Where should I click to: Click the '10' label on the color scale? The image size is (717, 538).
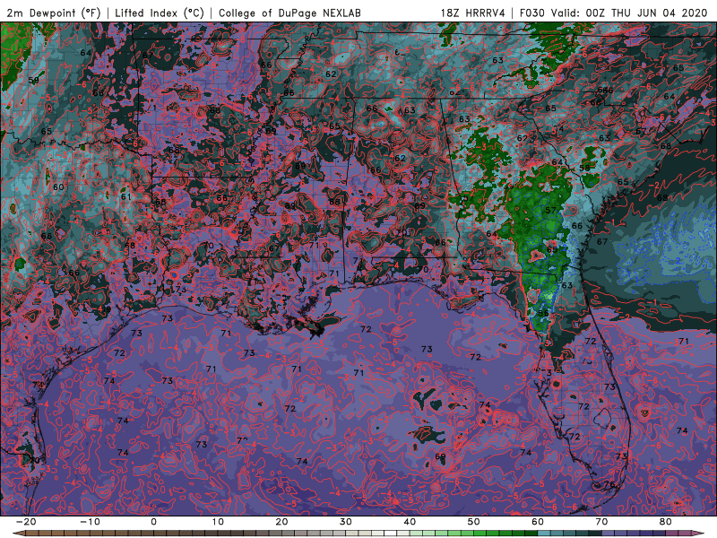218,522
